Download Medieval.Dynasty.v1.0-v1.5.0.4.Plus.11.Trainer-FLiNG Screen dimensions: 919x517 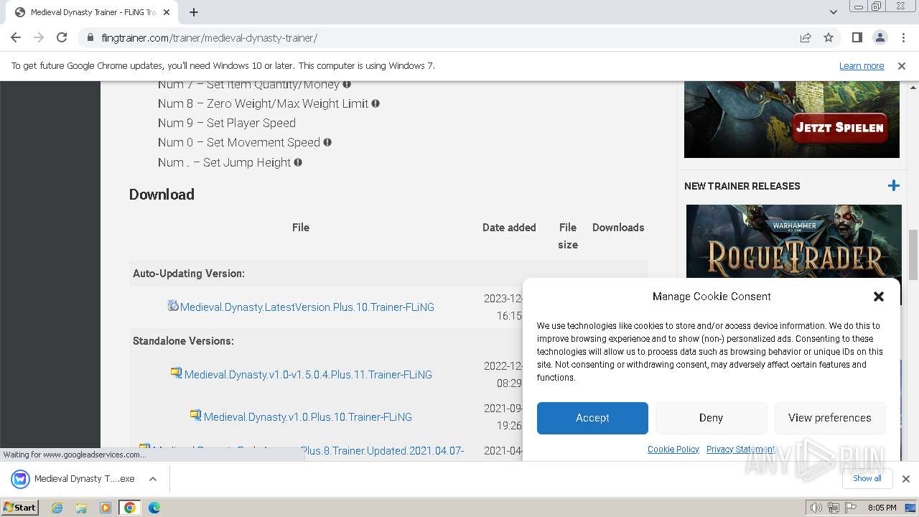coord(308,375)
